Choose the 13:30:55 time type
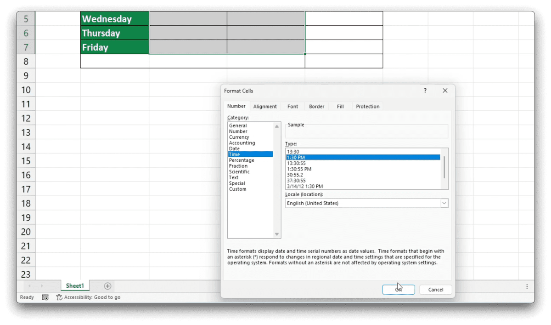Viewport: 551px width, 325px height. [x=363, y=163]
